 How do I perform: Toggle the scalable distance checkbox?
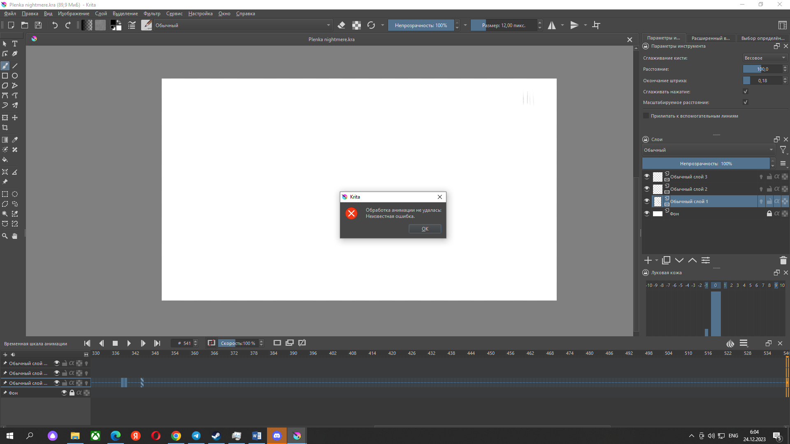click(746, 102)
